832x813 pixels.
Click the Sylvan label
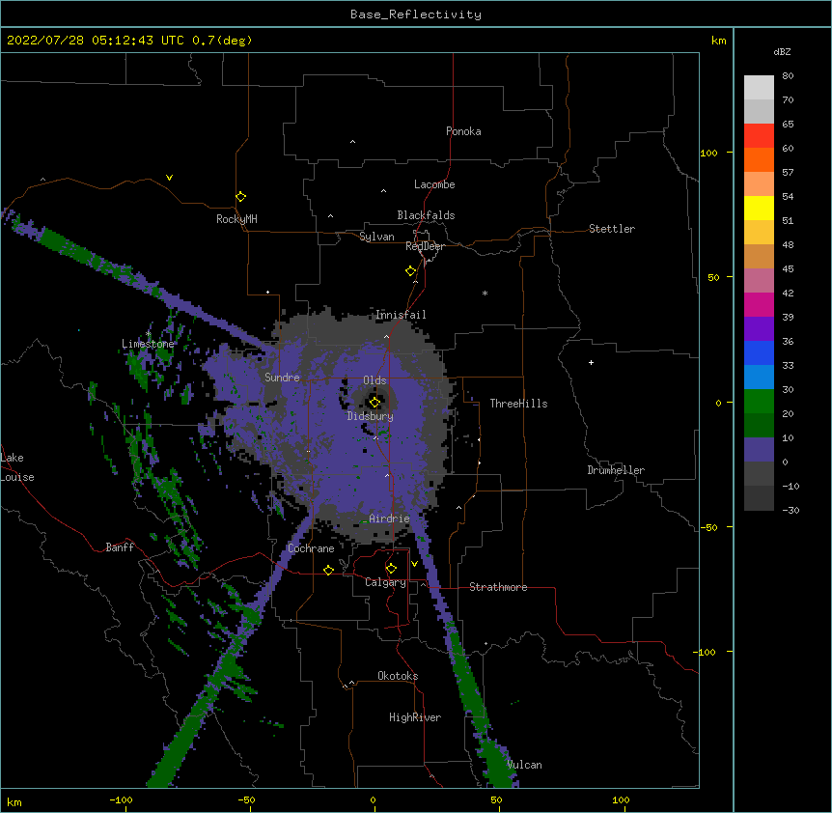[376, 237]
